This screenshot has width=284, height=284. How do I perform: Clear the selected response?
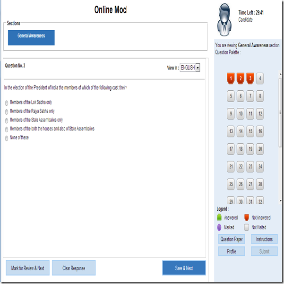(74, 268)
